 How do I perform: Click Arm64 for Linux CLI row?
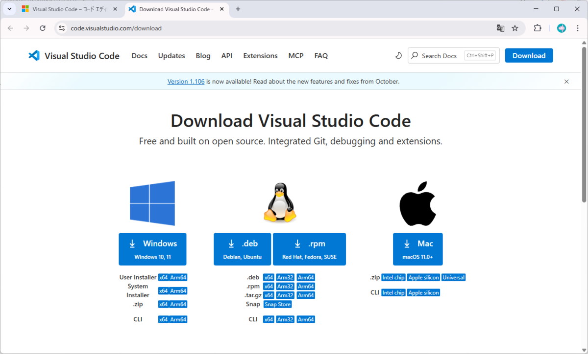coord(306,319)
